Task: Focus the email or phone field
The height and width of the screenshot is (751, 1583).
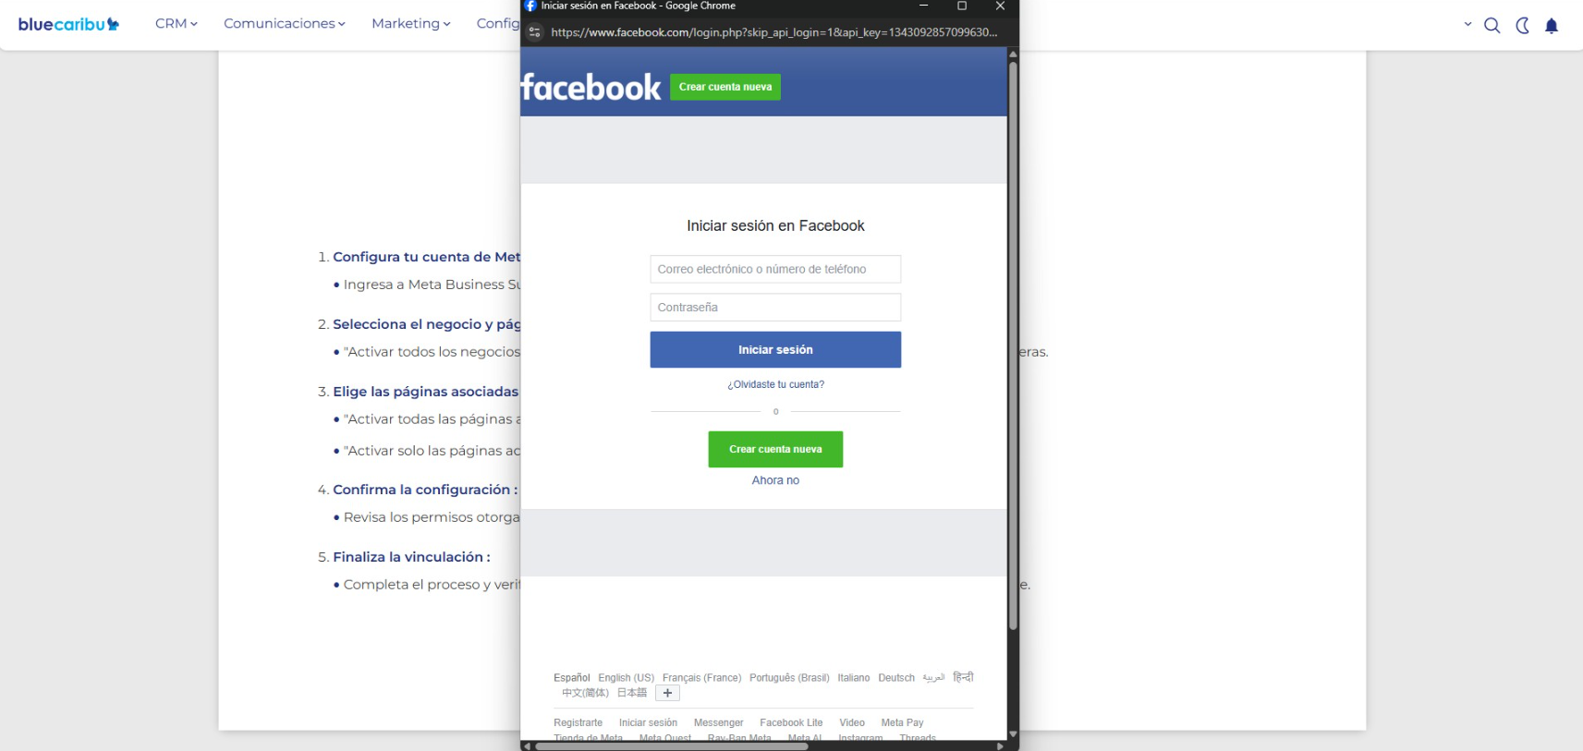Action: (x=775, y=269)
